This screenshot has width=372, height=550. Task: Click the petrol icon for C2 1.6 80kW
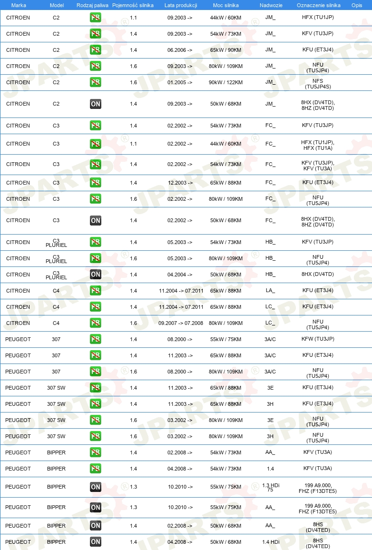click(95, 66)
